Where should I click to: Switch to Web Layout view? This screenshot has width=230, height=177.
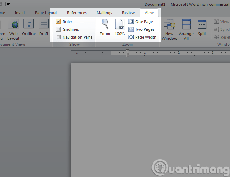13,29
